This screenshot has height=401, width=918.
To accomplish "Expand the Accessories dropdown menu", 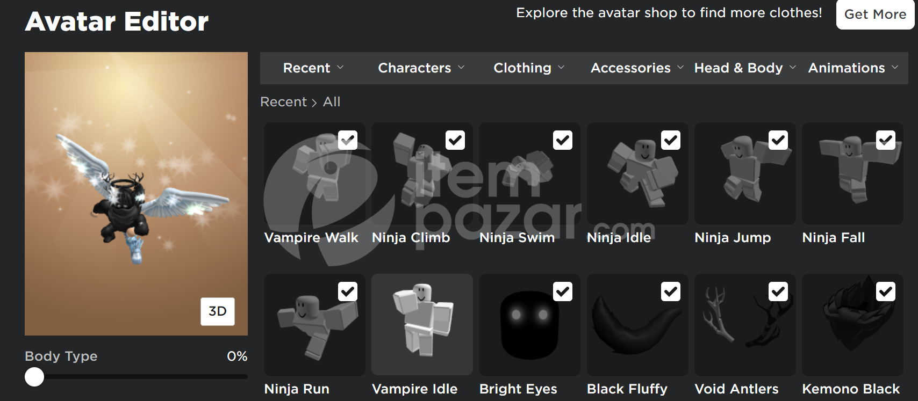I will click(637, 68).
